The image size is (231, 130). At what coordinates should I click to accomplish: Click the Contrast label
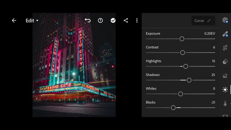(152, 47)
